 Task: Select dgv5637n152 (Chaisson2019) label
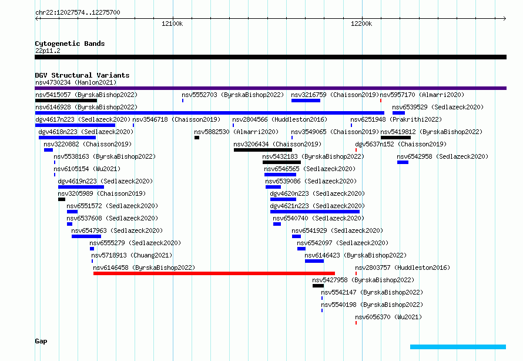(401, 144)
